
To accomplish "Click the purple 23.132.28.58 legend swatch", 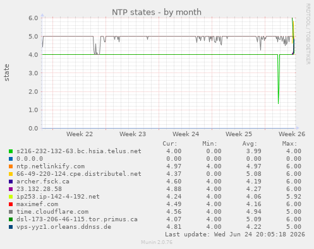I will (11, 189).
